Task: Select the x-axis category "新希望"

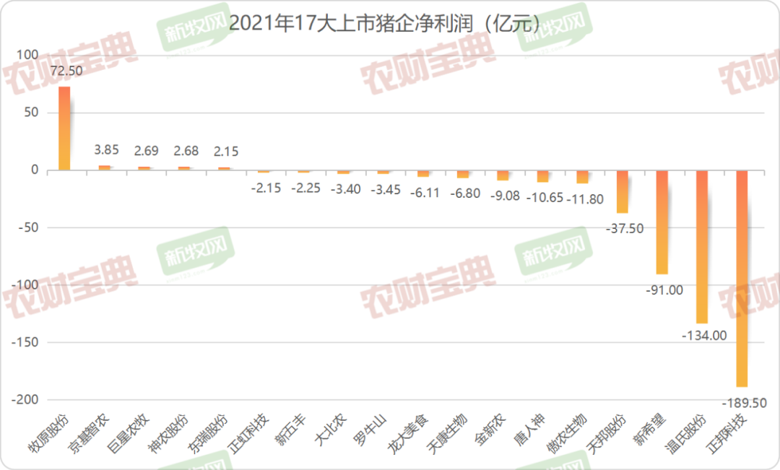Action: [650, 430]
